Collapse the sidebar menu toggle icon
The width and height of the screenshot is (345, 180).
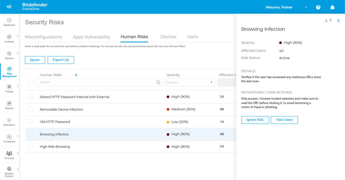click(x=9, y=7)
